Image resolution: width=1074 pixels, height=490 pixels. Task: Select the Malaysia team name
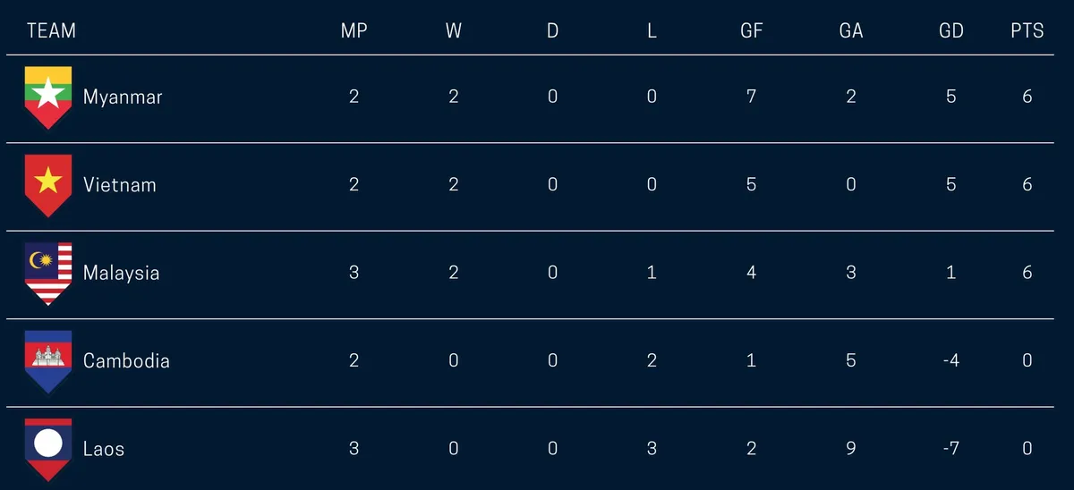pyautogui.click(x=121, y=274)
